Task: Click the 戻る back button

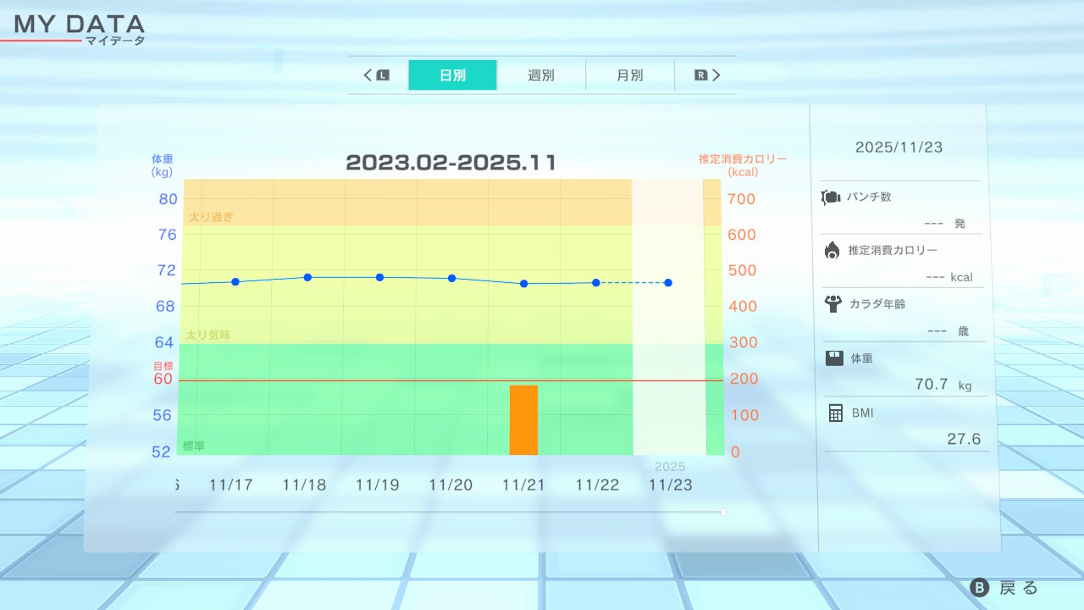Action: click(x=1004, y=588)
